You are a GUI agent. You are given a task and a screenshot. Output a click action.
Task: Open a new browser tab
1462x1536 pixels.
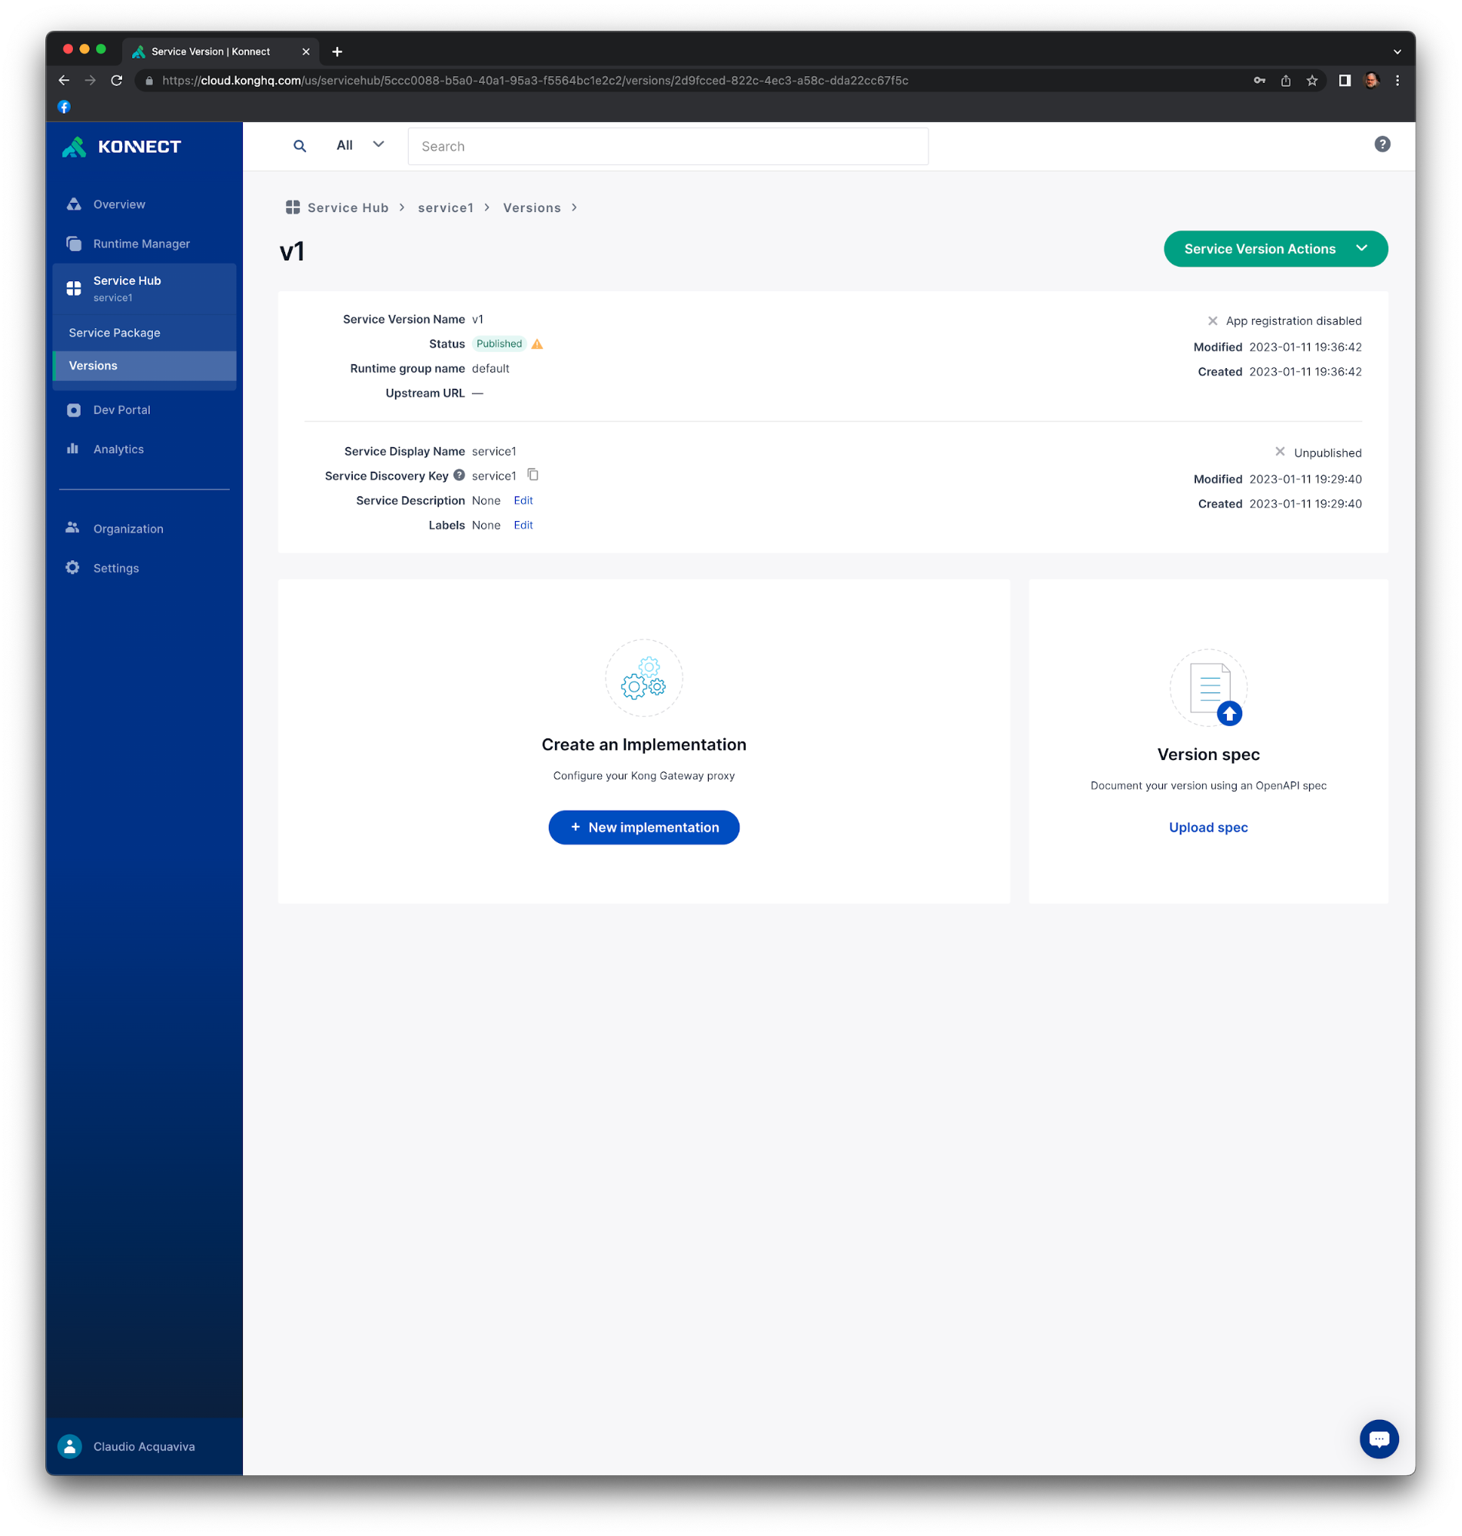click(337, 51)
